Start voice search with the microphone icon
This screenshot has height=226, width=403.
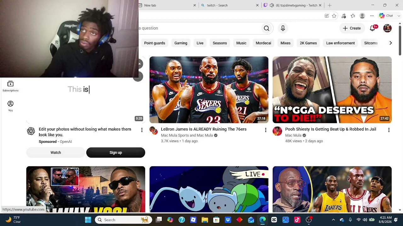coord(283,28)
